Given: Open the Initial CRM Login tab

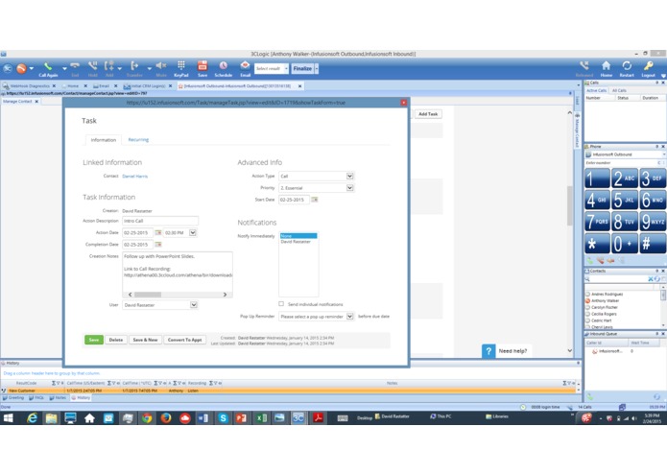Looking at the screenshot, I should pos(148,85).
